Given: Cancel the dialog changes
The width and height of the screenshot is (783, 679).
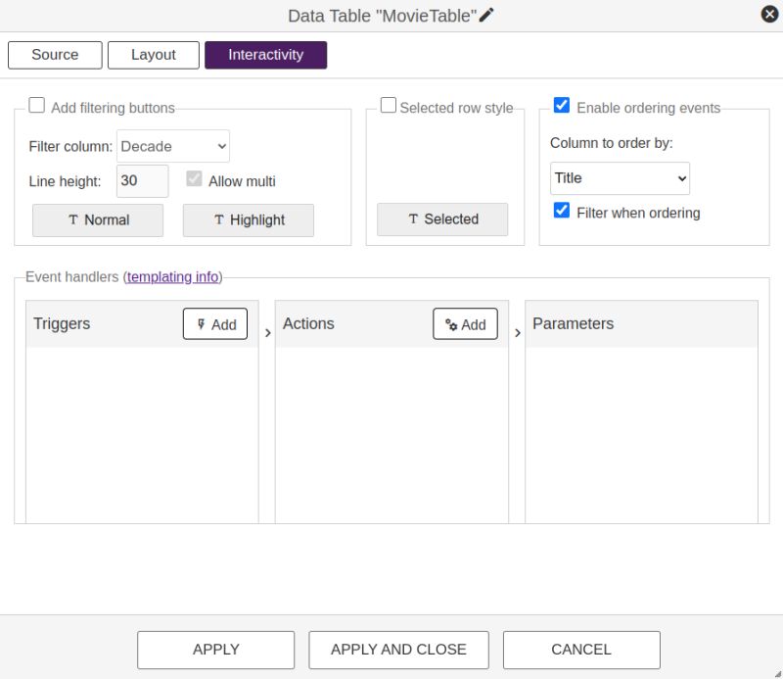Looking at the screenshot, I should [x=581, y=649].
